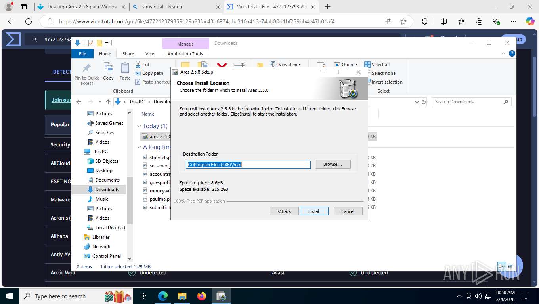Open File Explorer Help icon
This screenshot has height=304, width=539.
coord(512,53)
